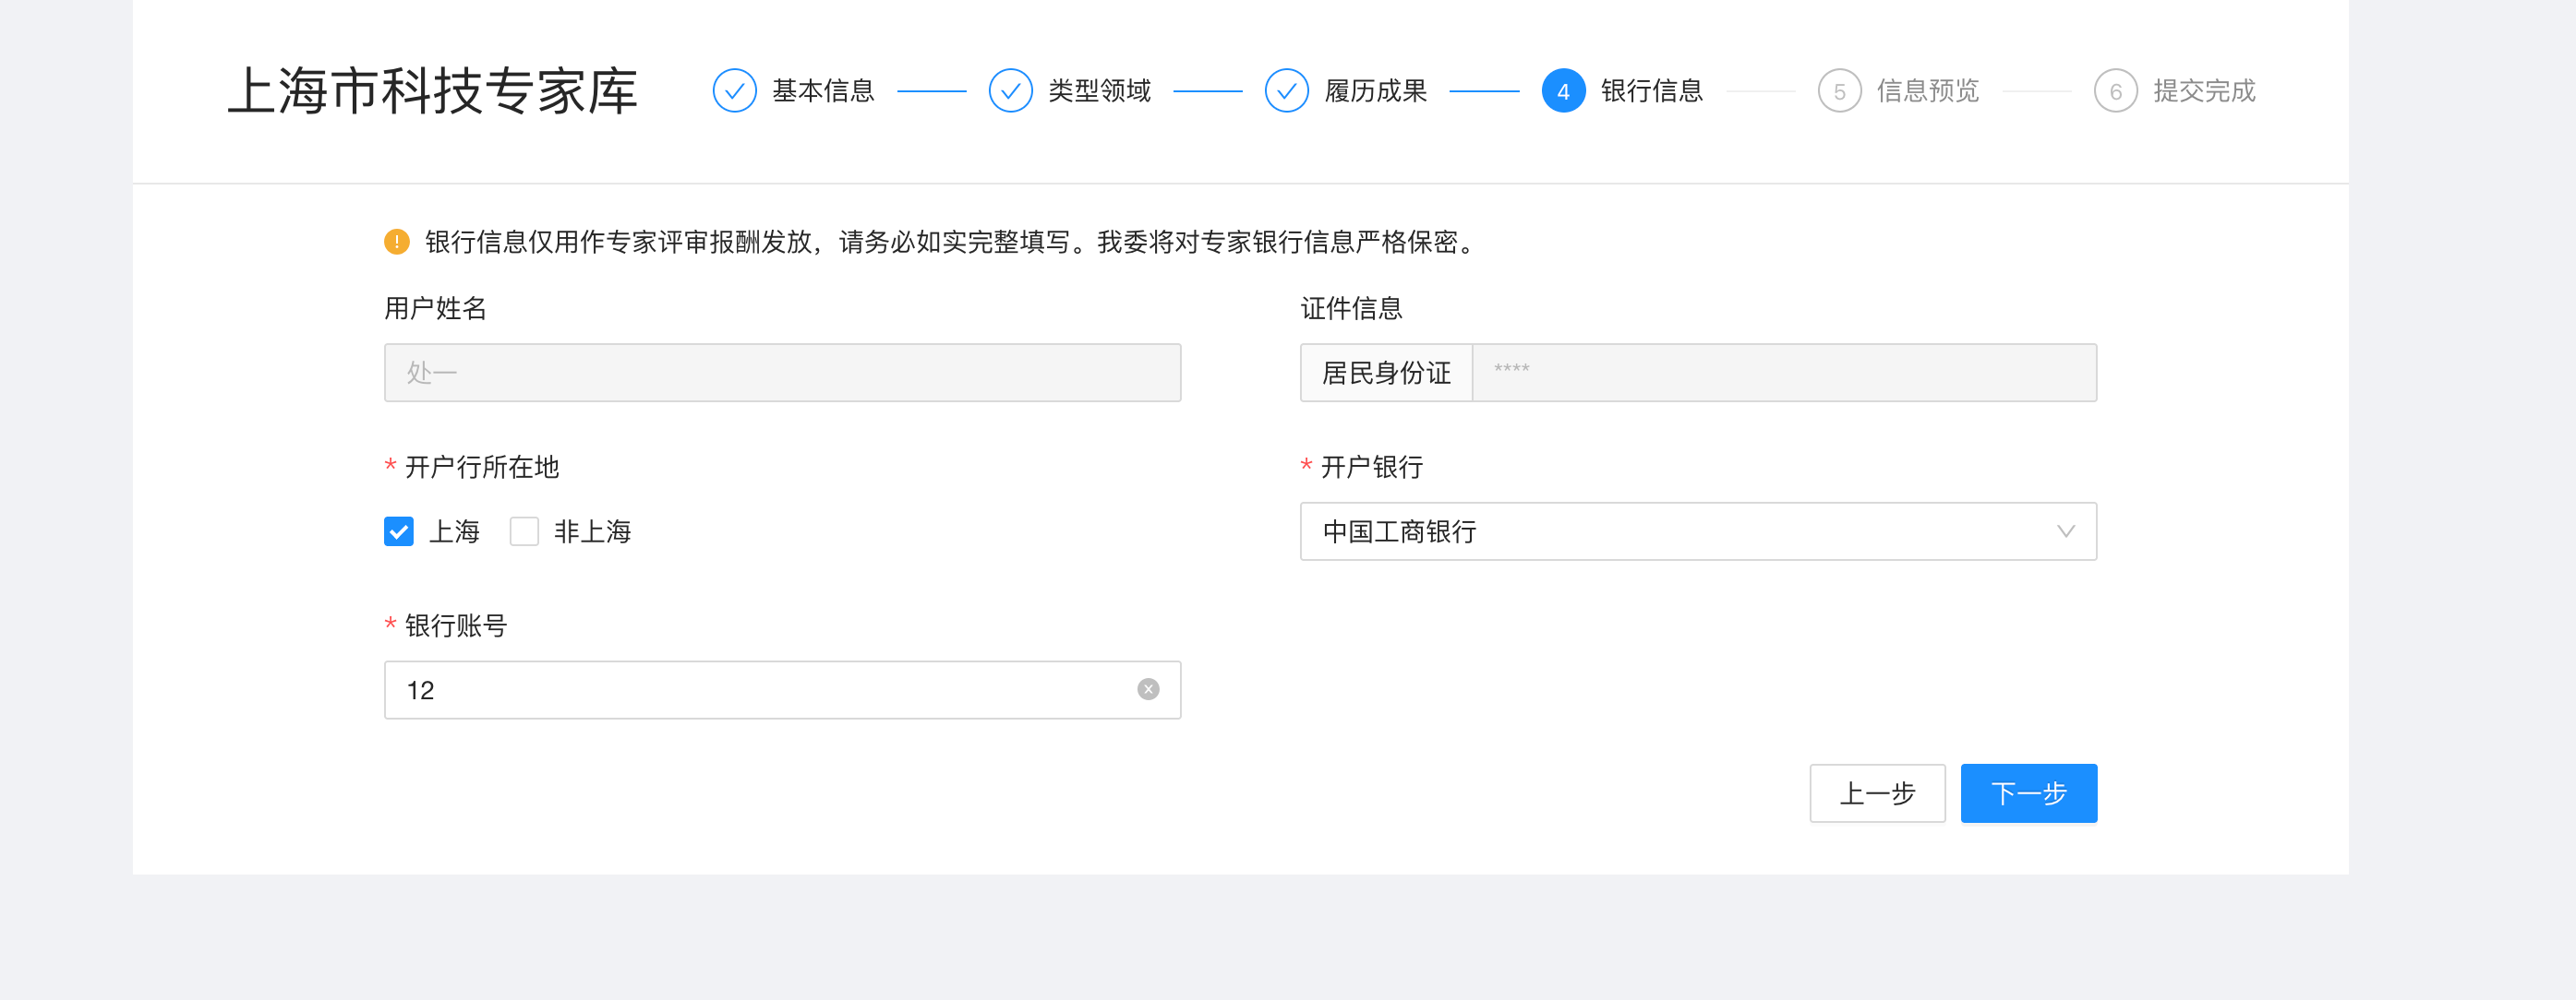Viewport: 2576px width, 1000px height.
Task: Click the orange warning notice icon
Action: pyautogui.click(x=397, y=242)
